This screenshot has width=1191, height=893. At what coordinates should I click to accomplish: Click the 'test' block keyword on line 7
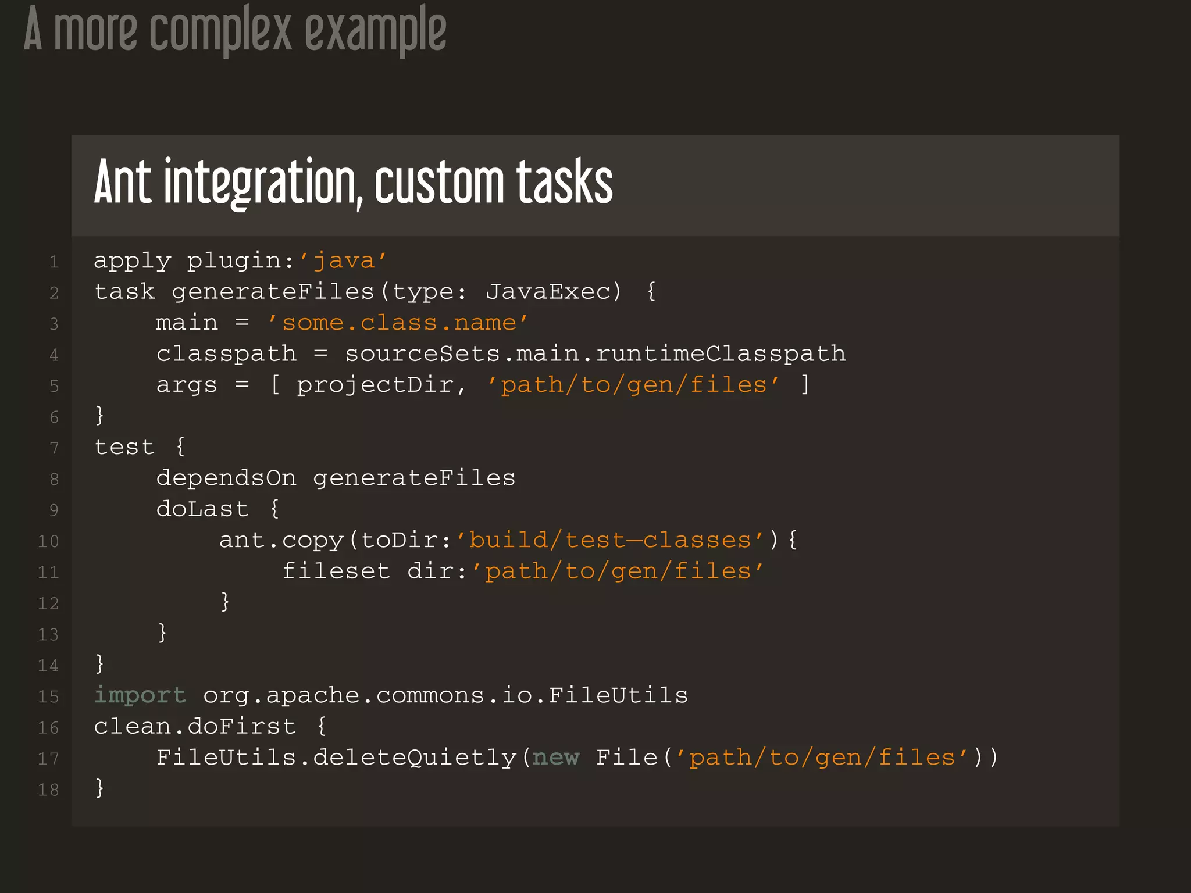[125, 447]
